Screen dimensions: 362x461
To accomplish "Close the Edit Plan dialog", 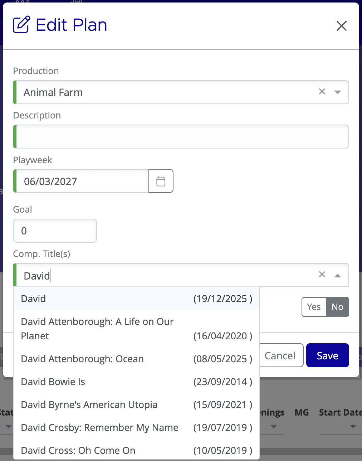I will 341,26.
